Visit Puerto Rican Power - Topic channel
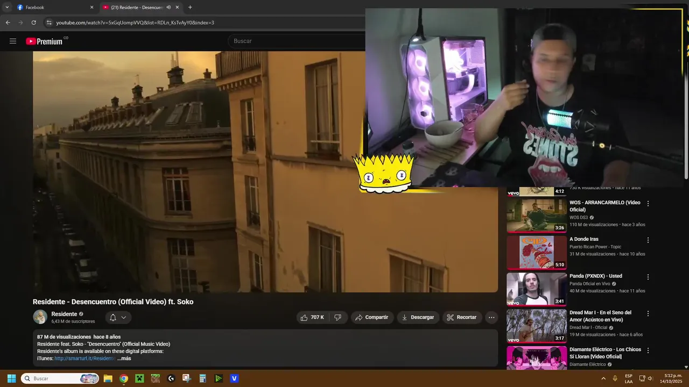 point(595,247)
